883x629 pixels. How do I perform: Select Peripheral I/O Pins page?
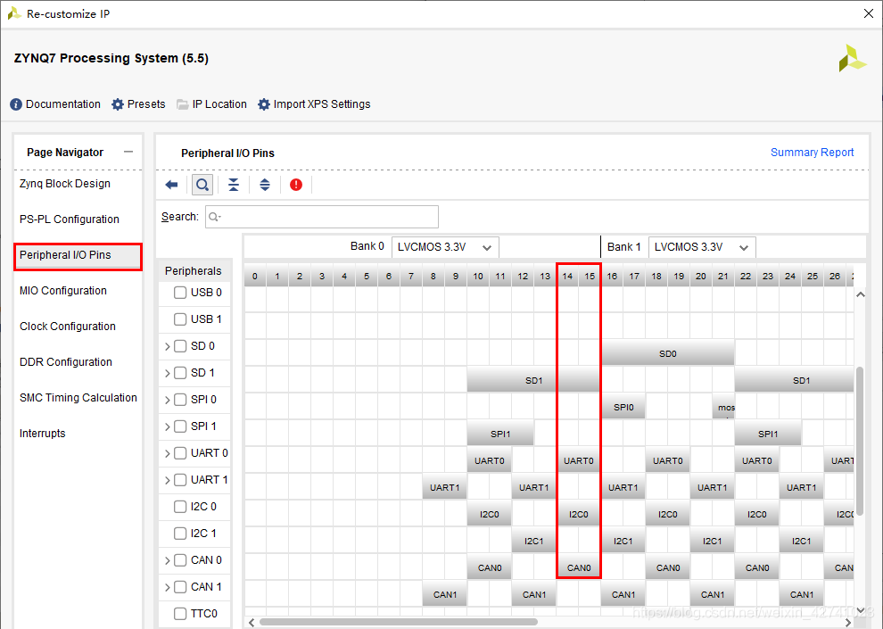(78, 255)
